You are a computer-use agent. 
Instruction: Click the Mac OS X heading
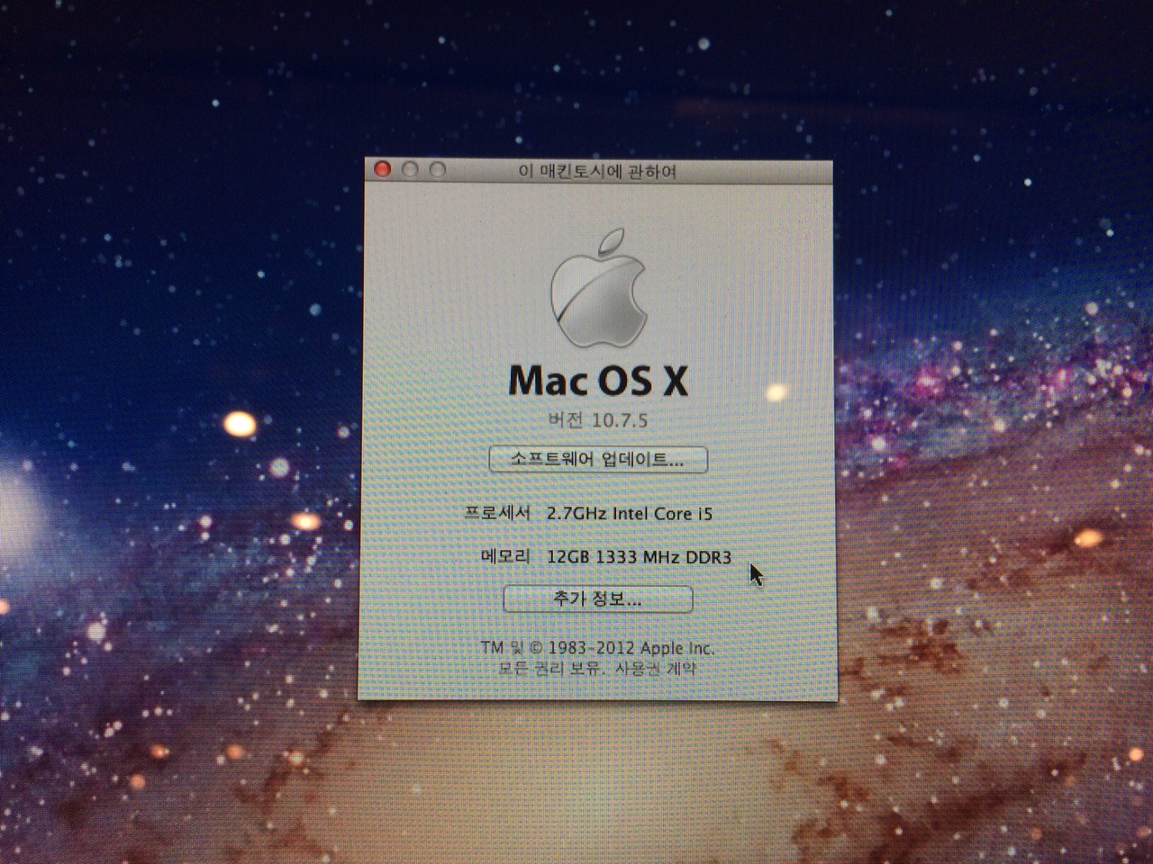[598, 381]
